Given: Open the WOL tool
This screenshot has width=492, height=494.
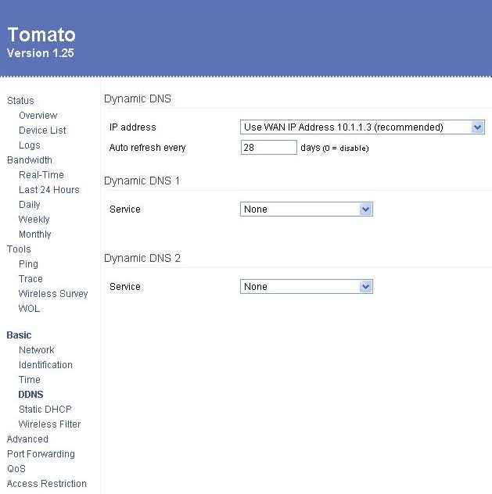Looking at the screenshot, I should click(x=29, y=309).
